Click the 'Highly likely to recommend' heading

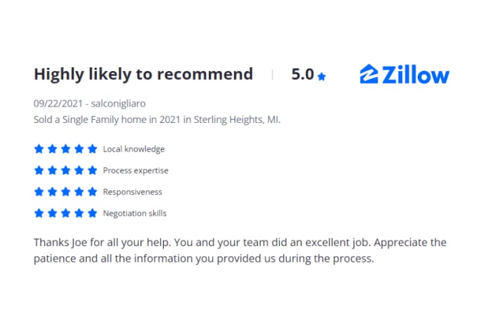tap(143, 74)
